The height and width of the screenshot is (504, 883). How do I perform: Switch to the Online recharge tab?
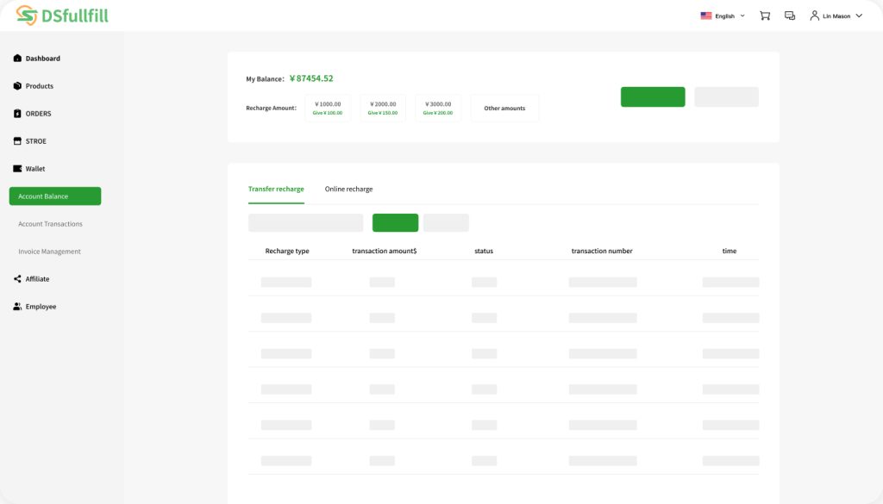click(x=348, y=189)
